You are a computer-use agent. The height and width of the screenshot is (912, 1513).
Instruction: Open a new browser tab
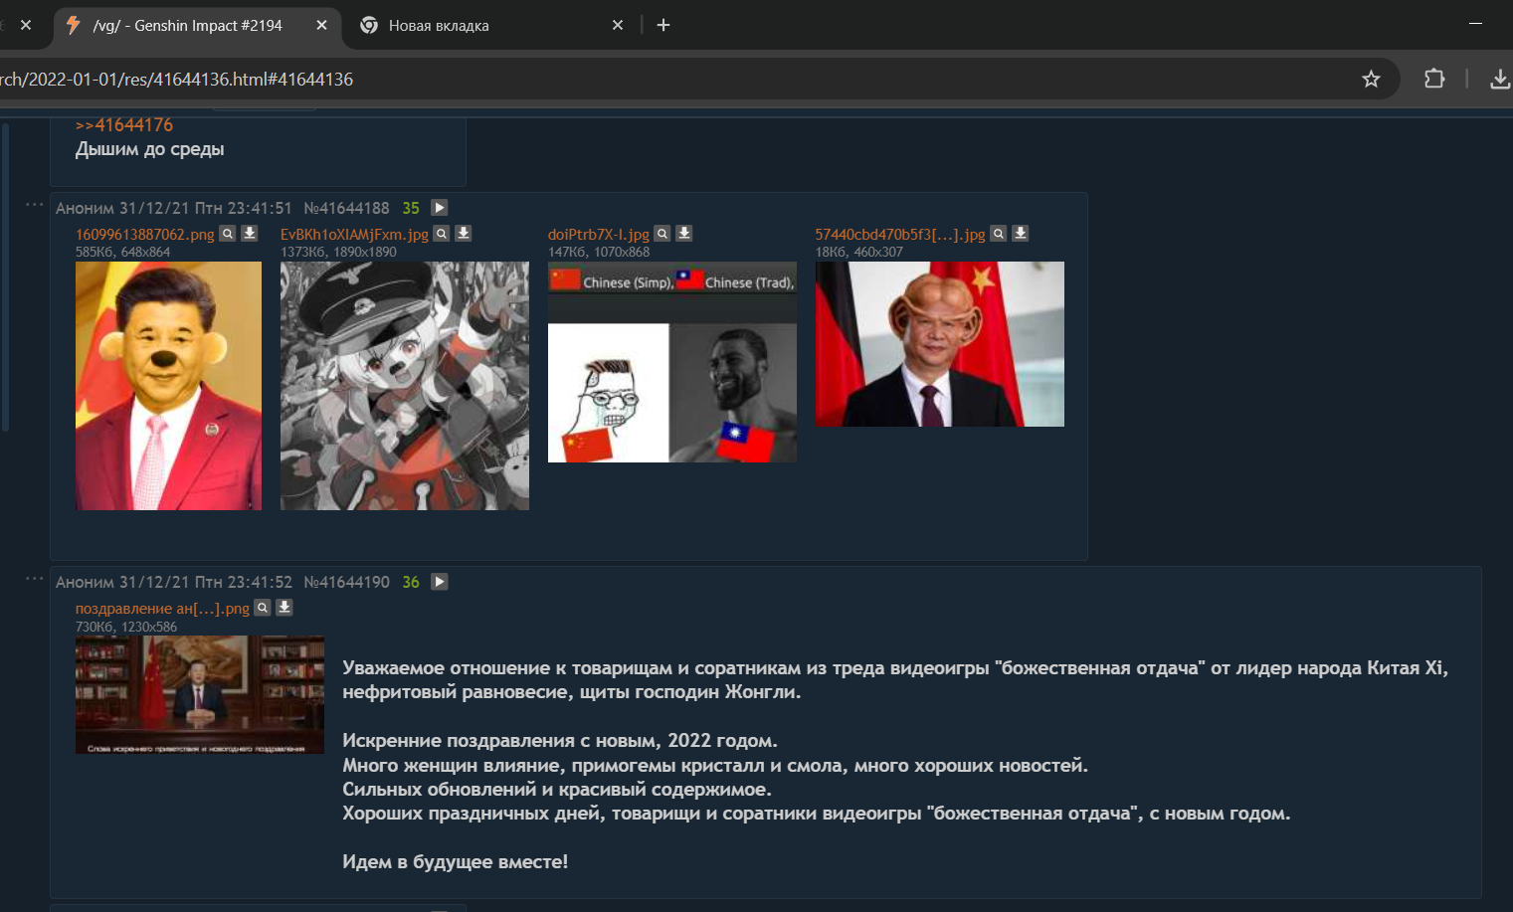(663, 25)
